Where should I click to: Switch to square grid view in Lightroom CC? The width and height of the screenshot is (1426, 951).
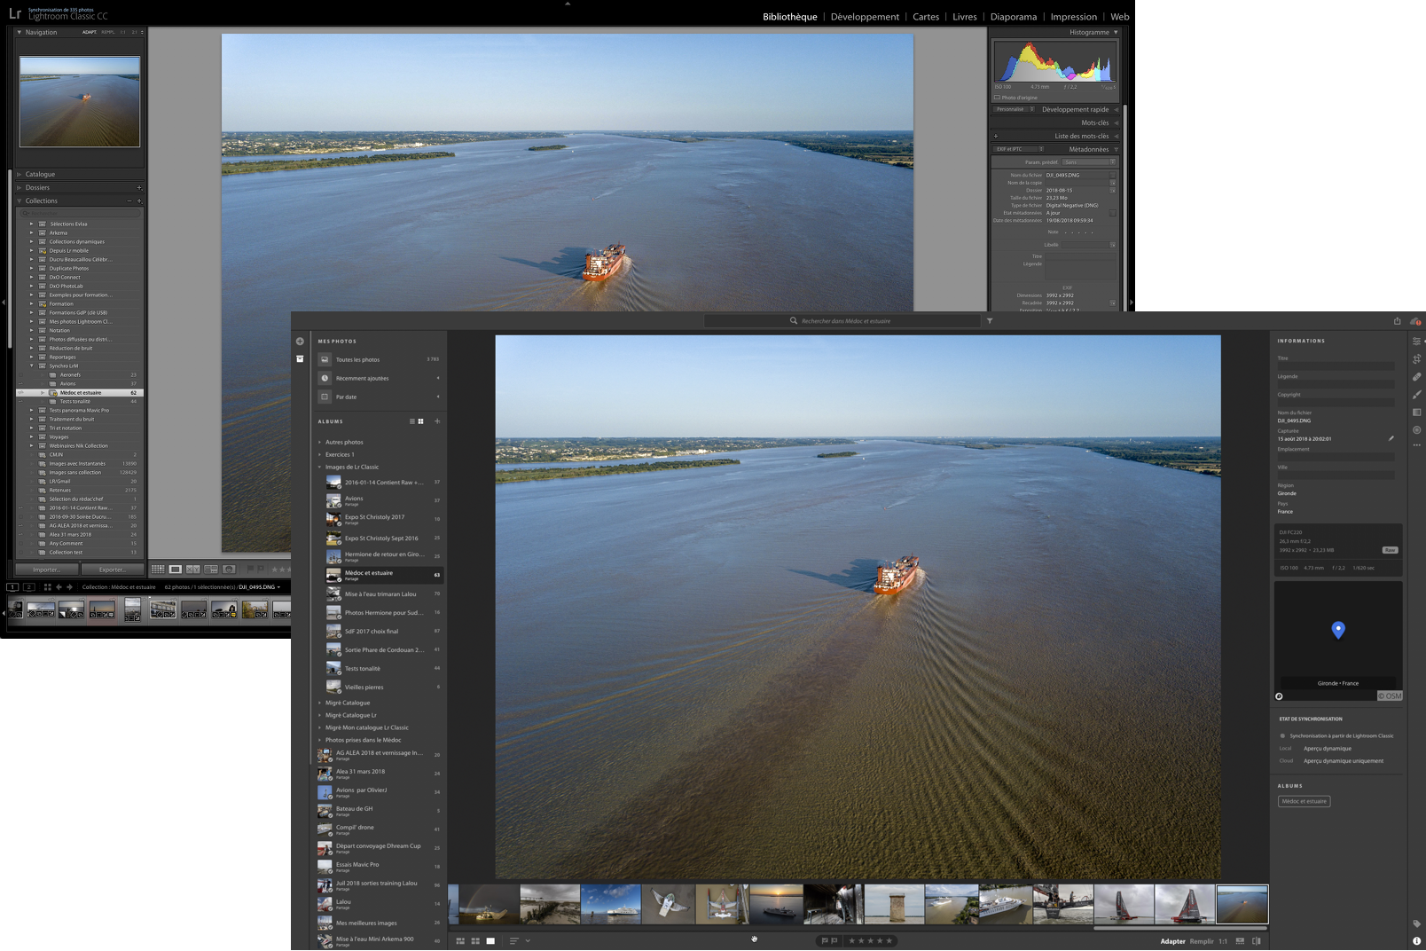[x=475, y=941]
